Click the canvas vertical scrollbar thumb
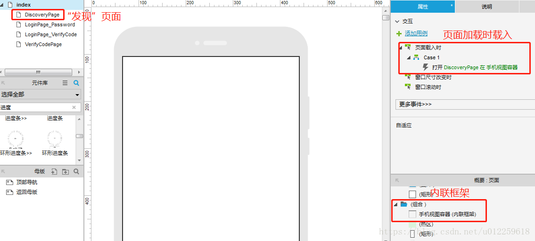The width and height of the screenshot is (535, 241). 386,18
